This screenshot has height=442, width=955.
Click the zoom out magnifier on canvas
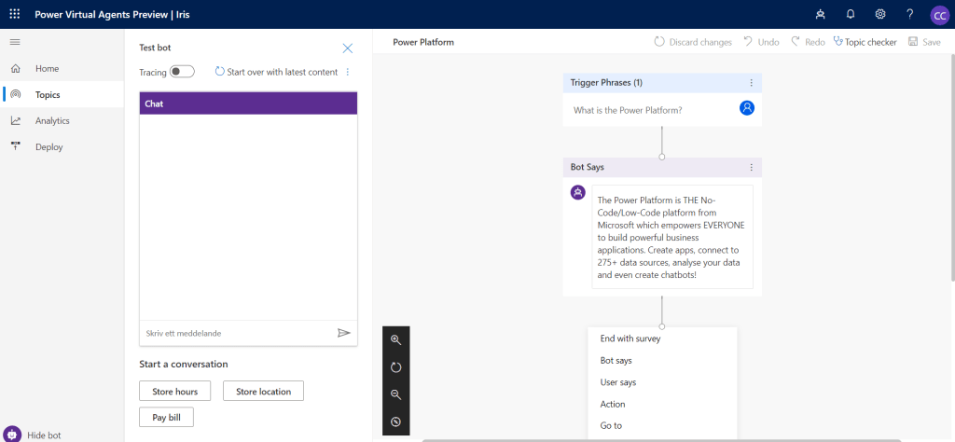click(x=395, y=394)
